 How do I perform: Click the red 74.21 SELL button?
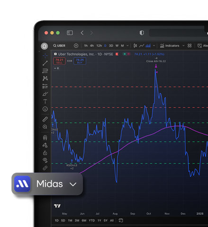(x=59, y=61)
